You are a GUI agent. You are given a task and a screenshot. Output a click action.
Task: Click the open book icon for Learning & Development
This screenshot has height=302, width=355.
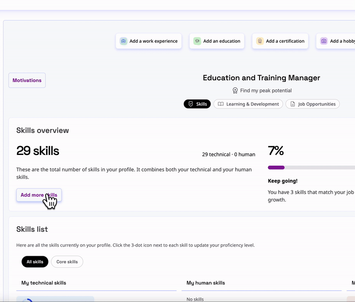(x=221, y=104)
